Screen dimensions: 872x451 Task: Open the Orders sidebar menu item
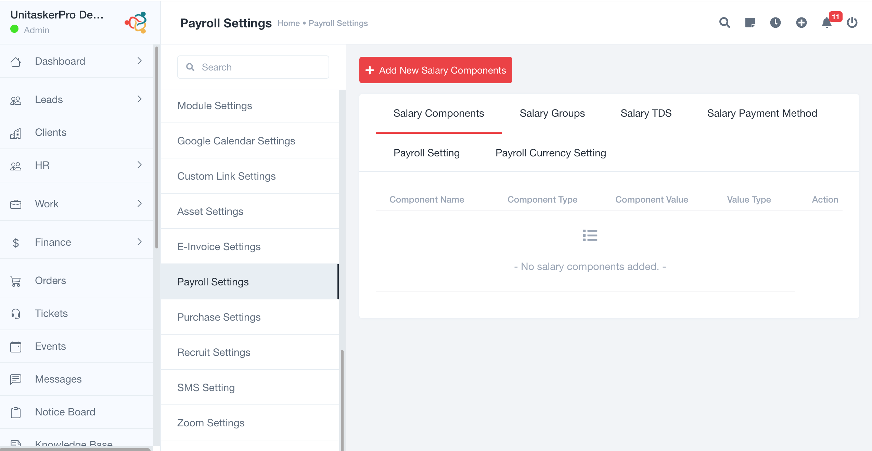click(77, 281)
